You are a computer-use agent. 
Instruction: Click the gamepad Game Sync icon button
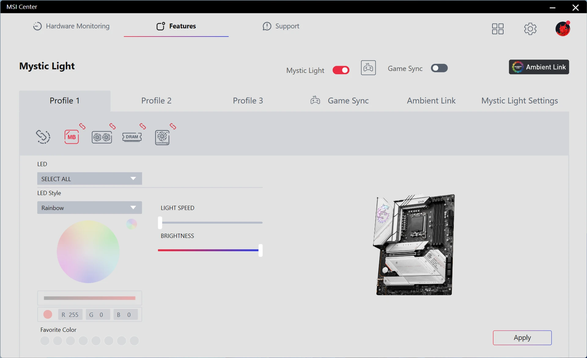pos(368,68)
